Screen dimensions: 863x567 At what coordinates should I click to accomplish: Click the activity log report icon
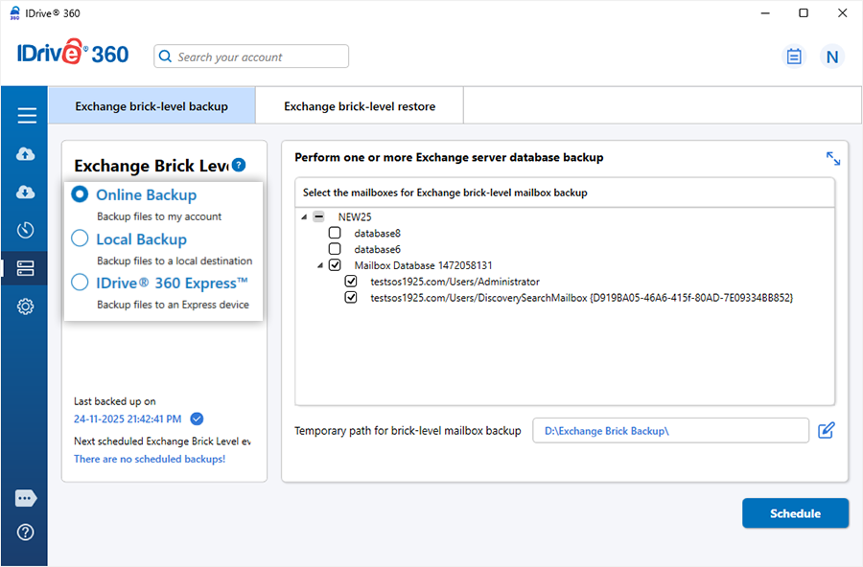(793, 57)
